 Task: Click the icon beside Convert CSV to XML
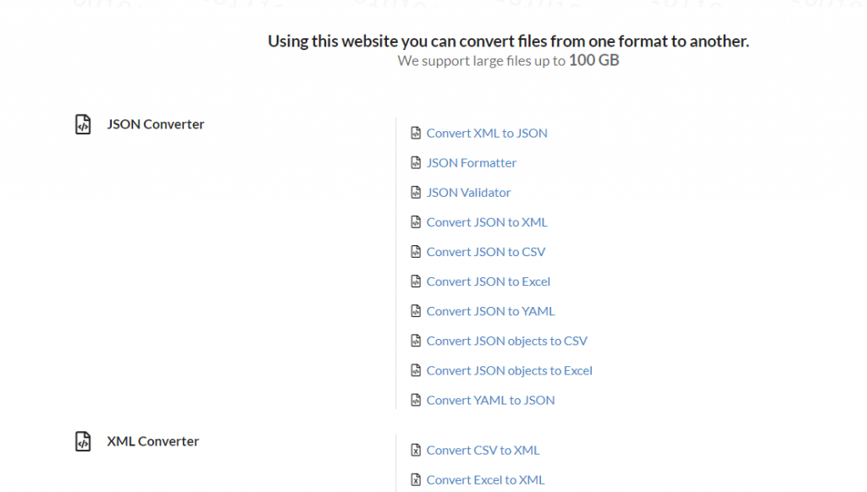tap(416, 450)
